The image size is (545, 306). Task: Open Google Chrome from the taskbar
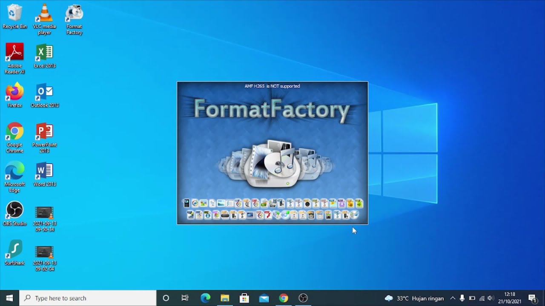pyautogui.click(x=284, y=298)
